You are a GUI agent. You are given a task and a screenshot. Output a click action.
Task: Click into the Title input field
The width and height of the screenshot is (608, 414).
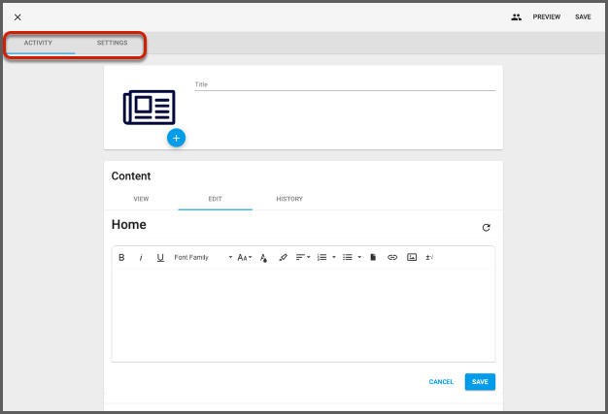[345, 84]
